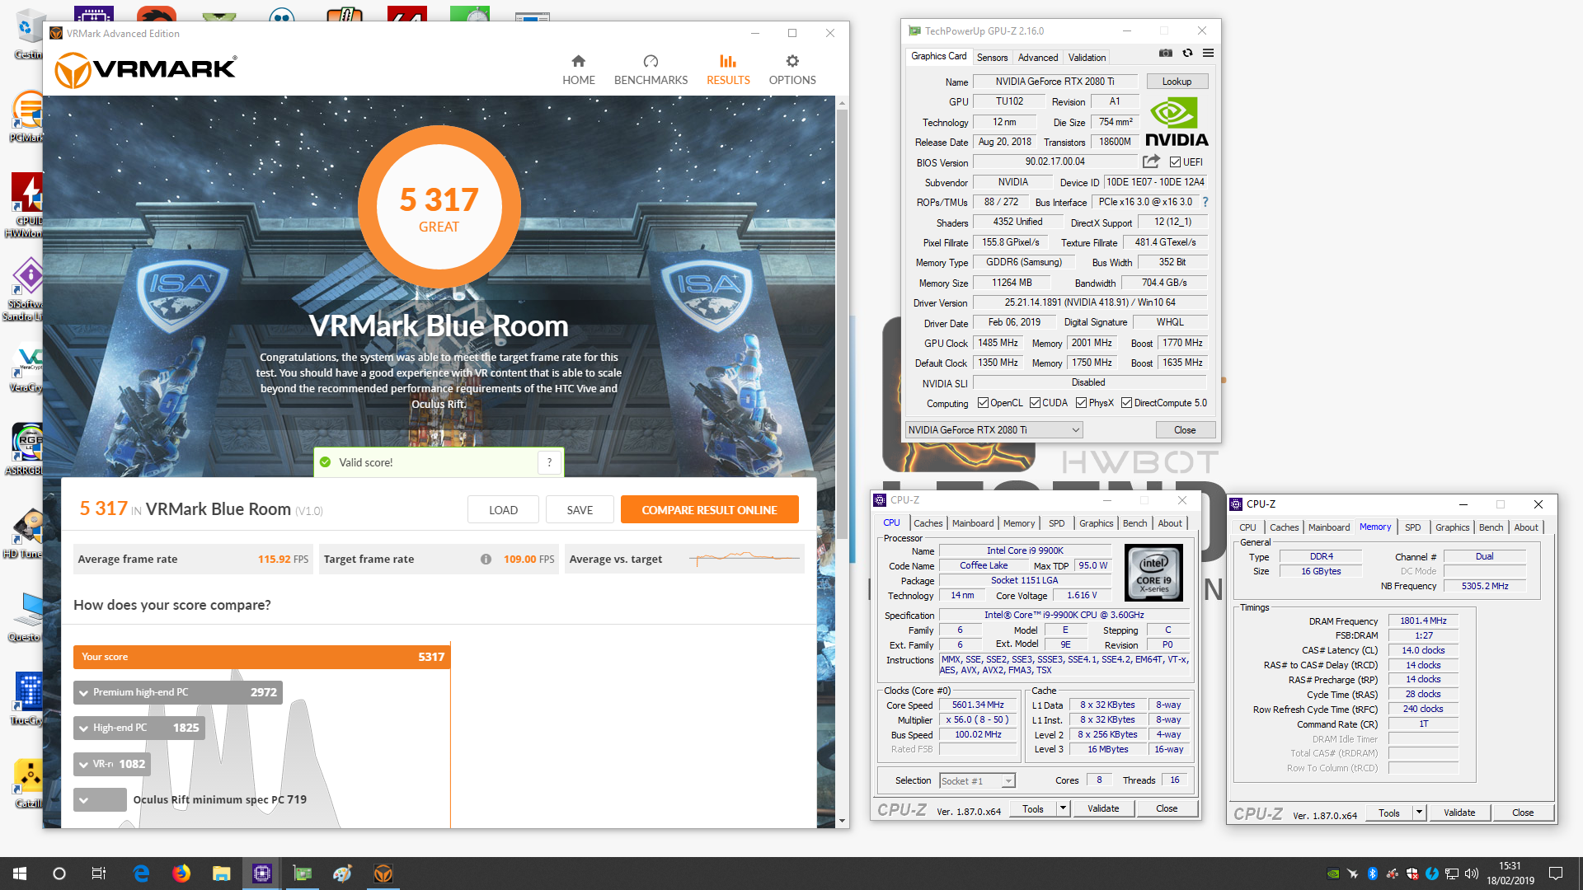Screen dimensions: 1583x890
Task: Switch to CPU-Z taskbar icon
Action: point(261,874)
